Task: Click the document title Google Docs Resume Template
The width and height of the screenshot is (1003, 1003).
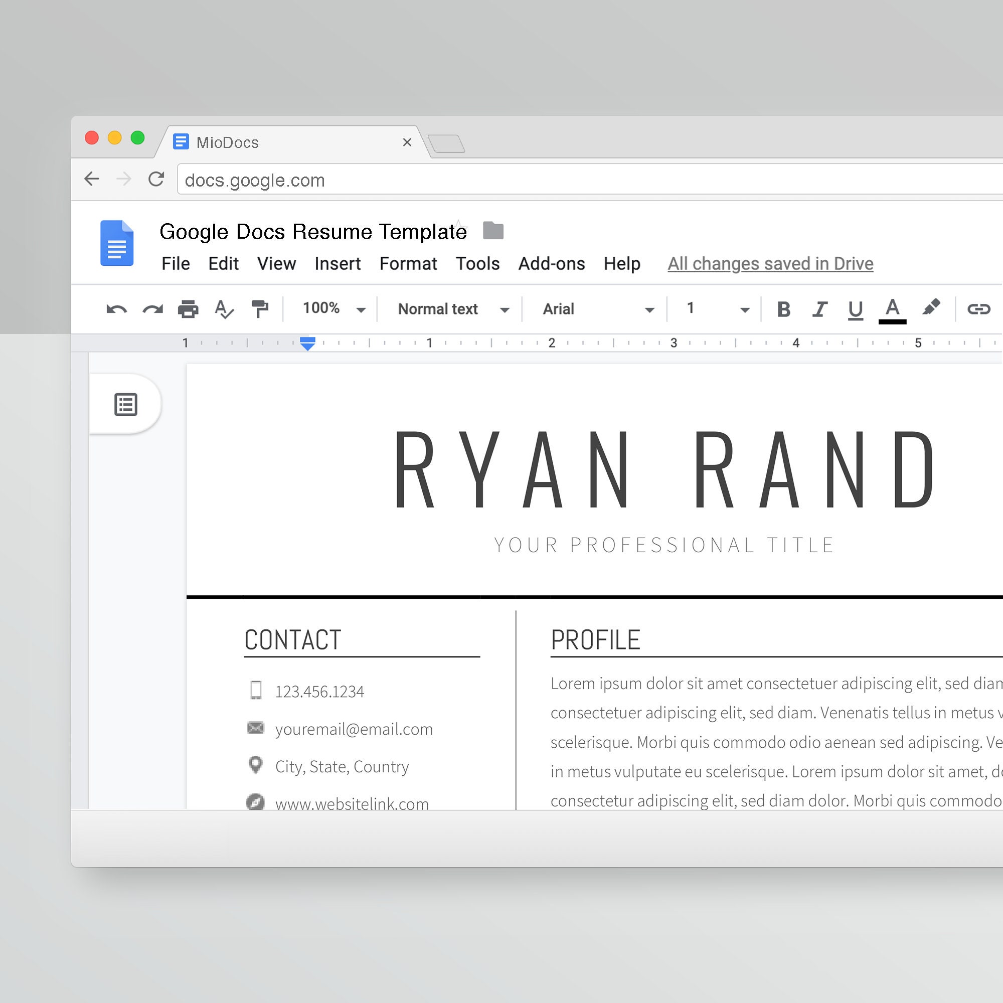Action: pyautogui.click(x=313, y=232)
